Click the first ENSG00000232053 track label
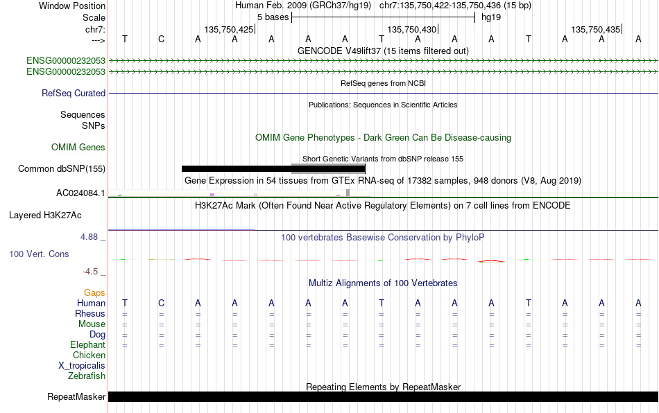The image size is (659, 413). (66, 60)
